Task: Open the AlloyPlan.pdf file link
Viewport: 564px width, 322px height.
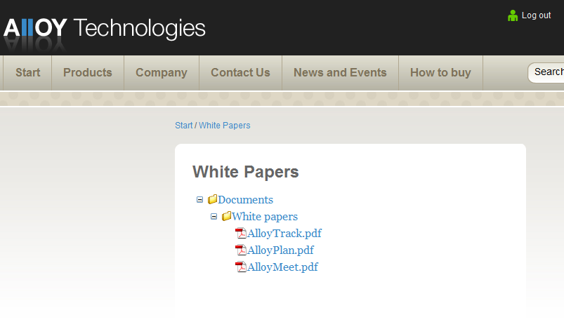Action: 280,250
